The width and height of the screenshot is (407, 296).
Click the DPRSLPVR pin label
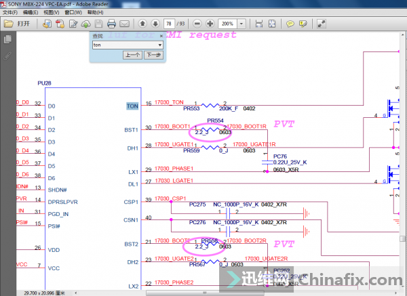click(63, 202)
